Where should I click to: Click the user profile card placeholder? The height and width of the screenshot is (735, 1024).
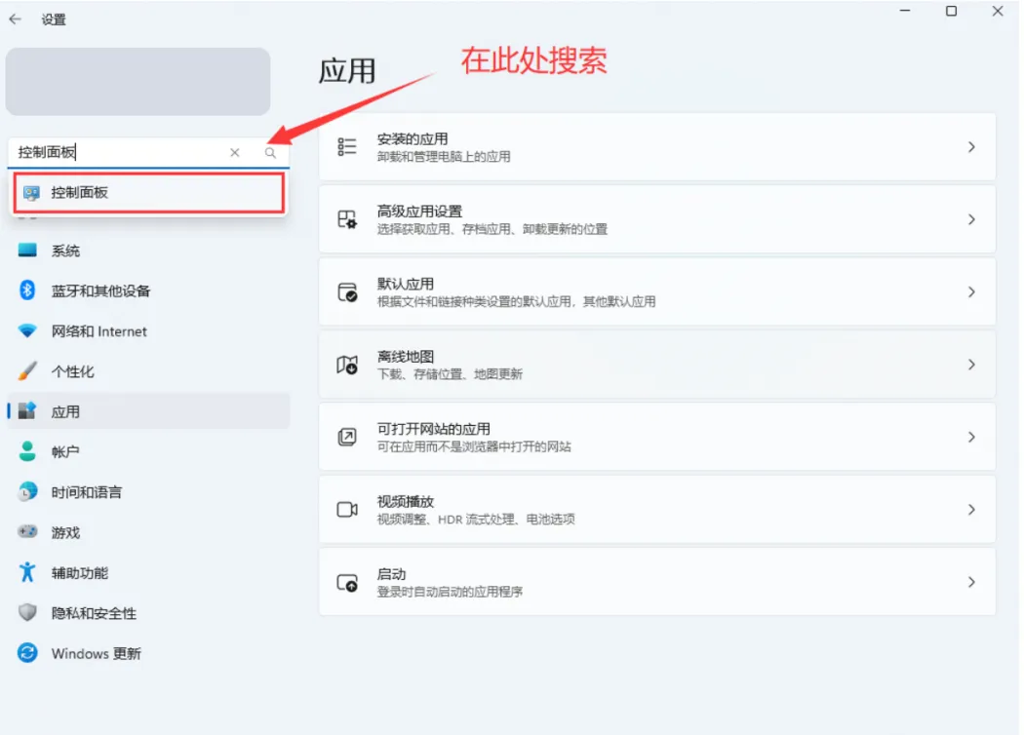pos(138,82)
